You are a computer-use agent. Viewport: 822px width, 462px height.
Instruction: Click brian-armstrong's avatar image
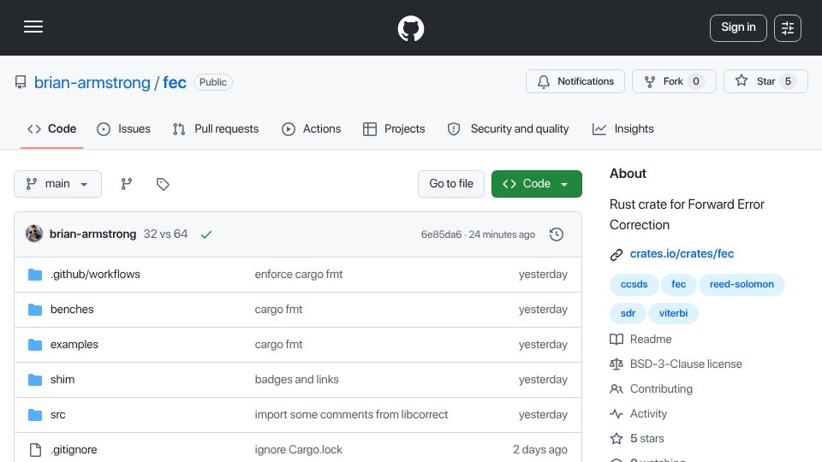34,234
